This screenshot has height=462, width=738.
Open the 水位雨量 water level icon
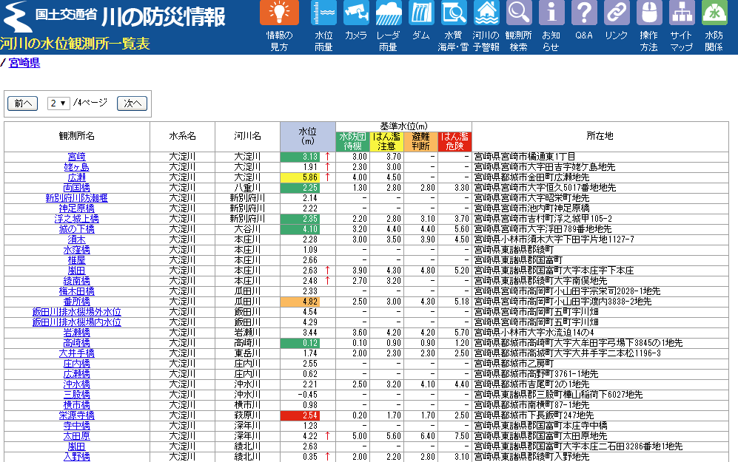[323, 13]
